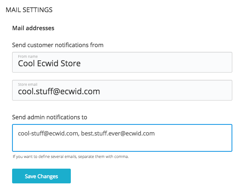This screenshot has height=190, width=251.
Task: Focus the Store email input field
Action: click(x=122, y=90)
